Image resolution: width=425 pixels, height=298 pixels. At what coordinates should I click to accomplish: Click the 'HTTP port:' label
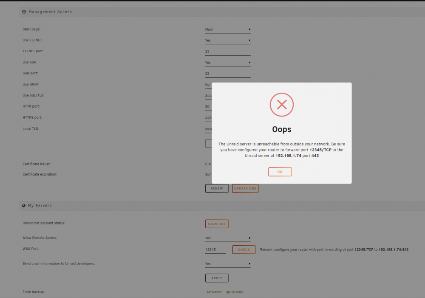click(31, 106)
